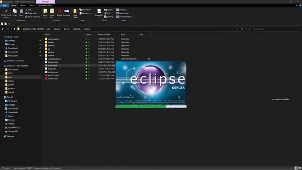Viewport: 302px width, 170px height.
Task: Open the New item dropdown
Action: [85, 9]
